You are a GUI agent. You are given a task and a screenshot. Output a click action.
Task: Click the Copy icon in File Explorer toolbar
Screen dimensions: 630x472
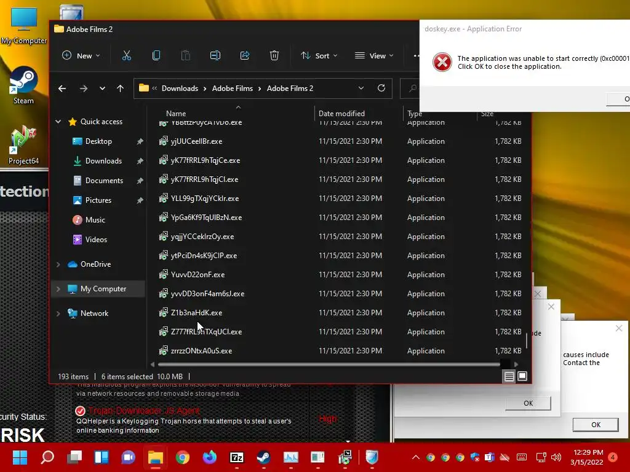pos(156,55)
